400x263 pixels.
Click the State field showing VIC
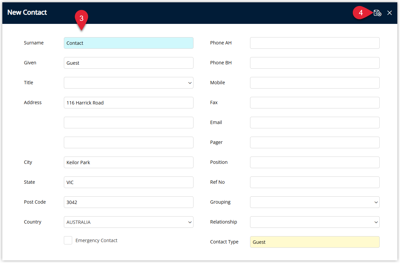point(129,182)
